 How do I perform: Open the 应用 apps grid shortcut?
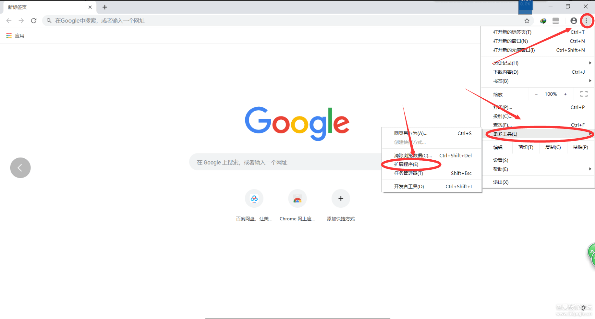click(x=16, y=36)
